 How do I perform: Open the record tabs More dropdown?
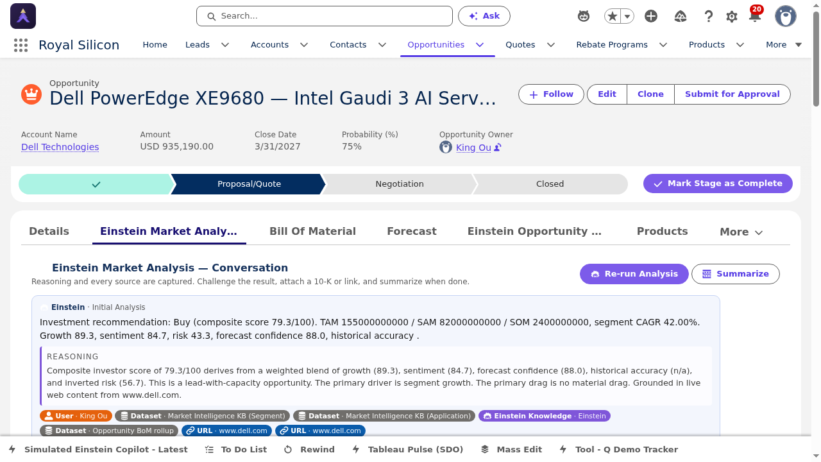tap(741, 232)
